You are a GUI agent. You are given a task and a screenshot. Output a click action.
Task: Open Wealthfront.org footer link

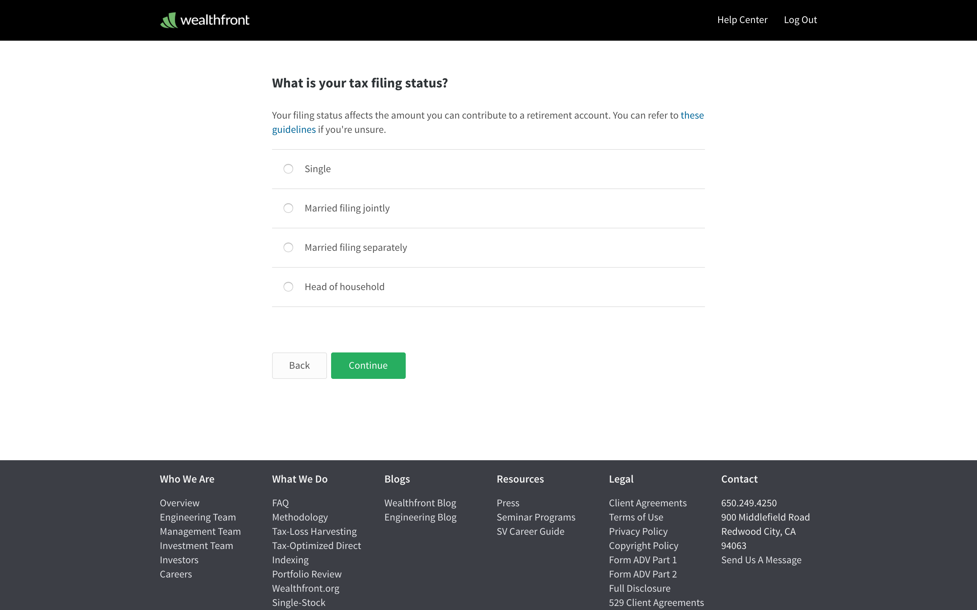(306, 589)
